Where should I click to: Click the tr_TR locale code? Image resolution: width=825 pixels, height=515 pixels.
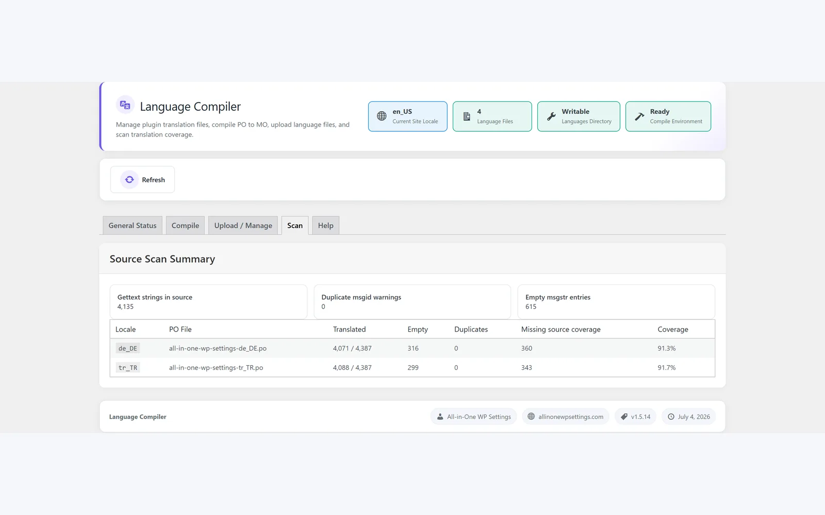(128, 368)
